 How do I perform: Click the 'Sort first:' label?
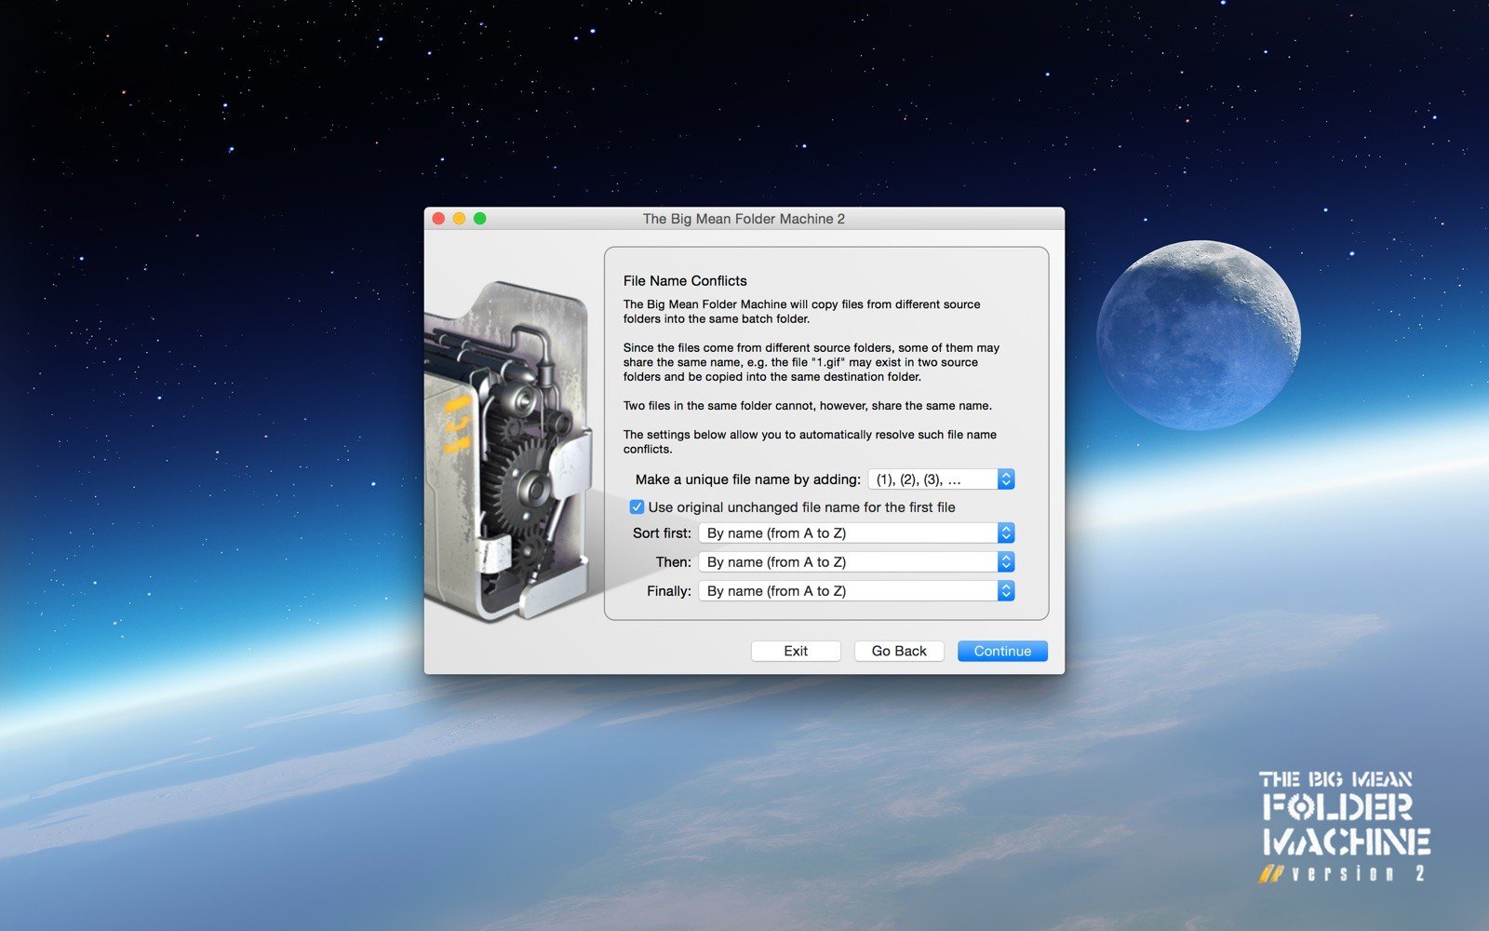[x=662, y=533]
